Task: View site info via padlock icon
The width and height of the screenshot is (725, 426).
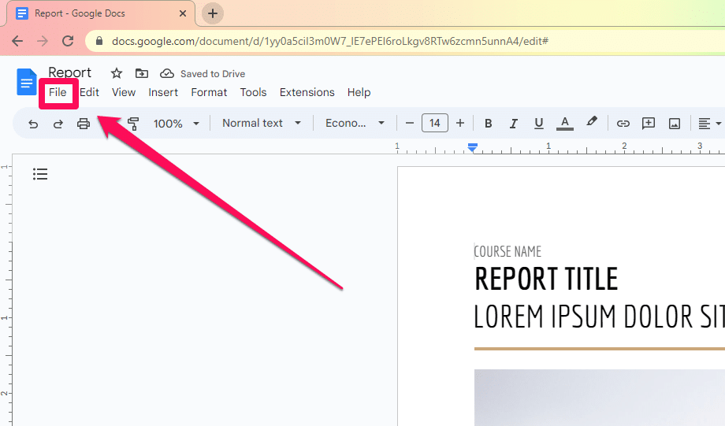Action: (99, 41)
